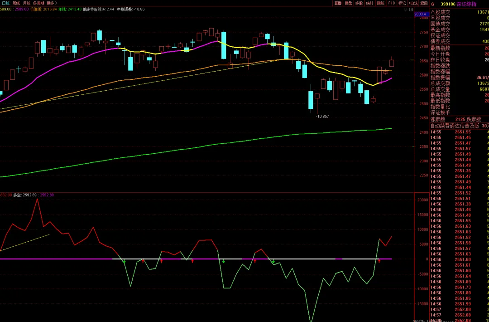Screen dimensions: 489x322
Task: Click the 复盘 replay button
Action: click(x=348, y=3)
